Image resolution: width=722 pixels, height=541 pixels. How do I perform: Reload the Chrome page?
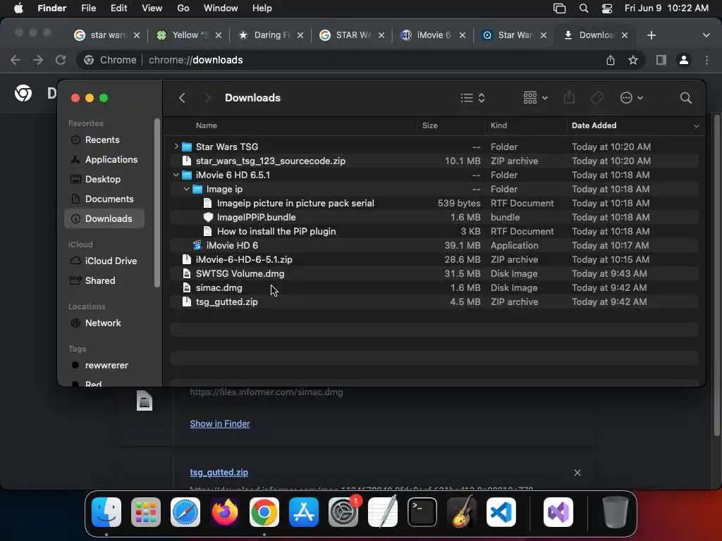pos(61,60)
